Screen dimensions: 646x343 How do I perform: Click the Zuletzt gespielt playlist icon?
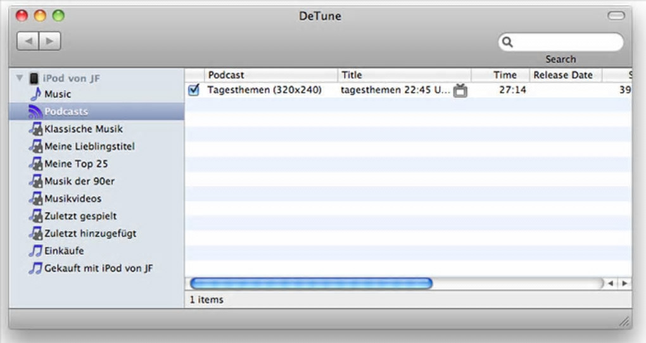click(x=36, y=215)
